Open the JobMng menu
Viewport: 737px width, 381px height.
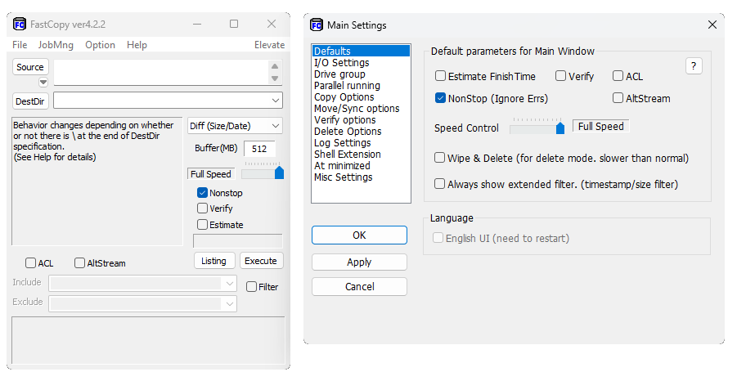tap(56, 45)
